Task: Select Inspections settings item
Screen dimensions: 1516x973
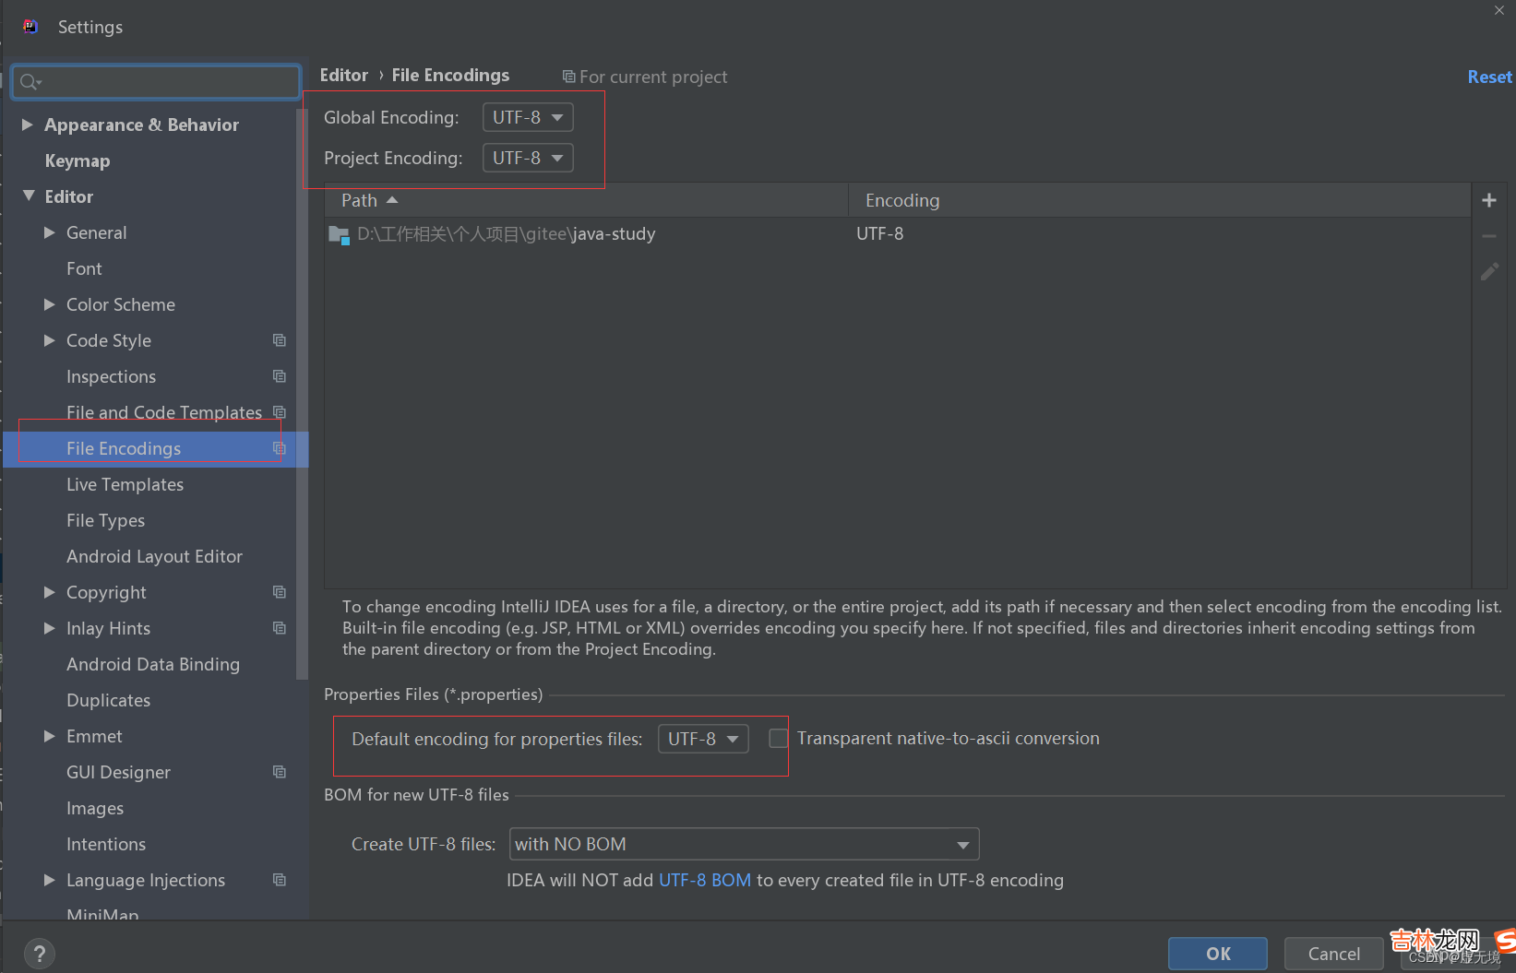Action: pyautogui.click(x=111, y=376)
